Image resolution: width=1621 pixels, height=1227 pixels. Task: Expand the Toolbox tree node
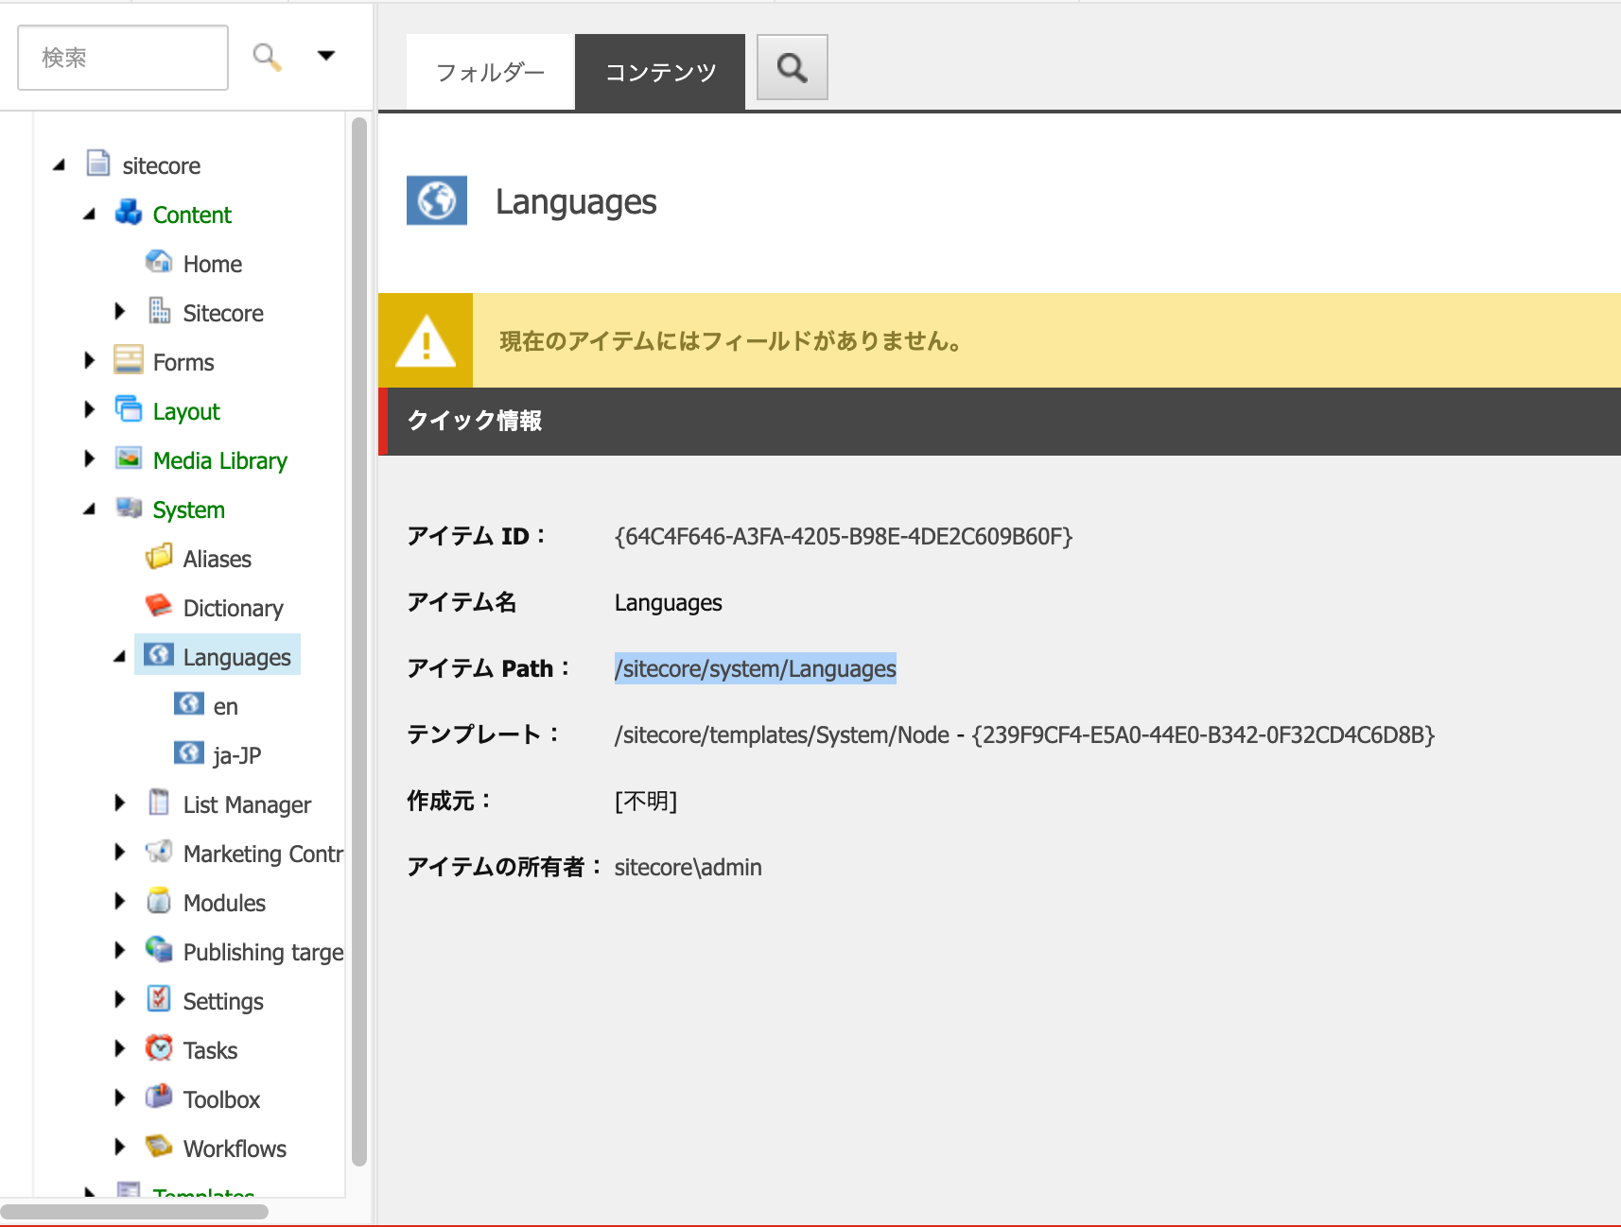(119, 1097)
